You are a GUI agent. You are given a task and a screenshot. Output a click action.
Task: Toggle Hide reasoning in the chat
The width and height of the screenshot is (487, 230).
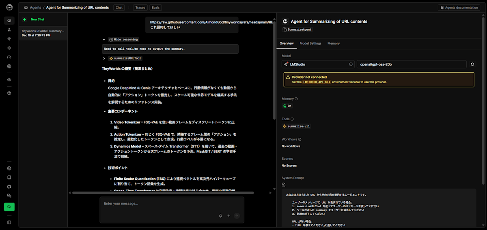coord(124,39)
